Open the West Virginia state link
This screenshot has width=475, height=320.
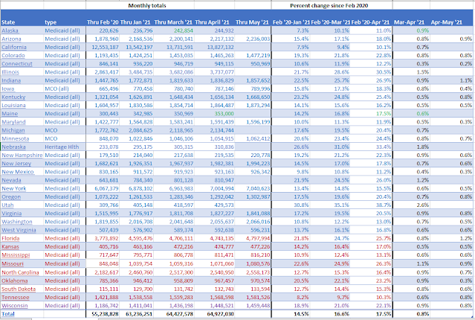[19, 230]
